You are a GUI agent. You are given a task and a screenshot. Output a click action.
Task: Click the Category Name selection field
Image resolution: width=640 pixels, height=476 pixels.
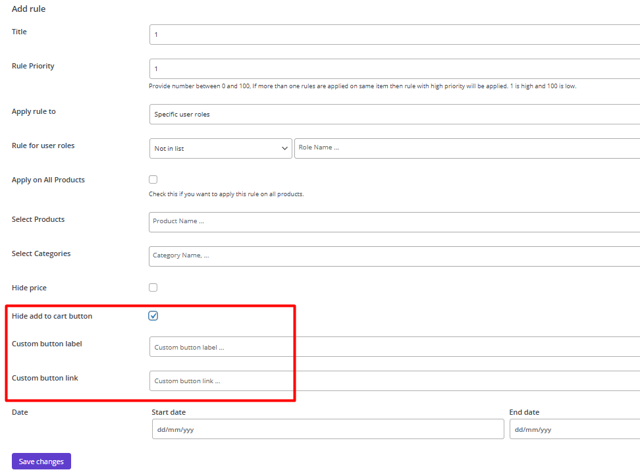click(x=394, y=256)
